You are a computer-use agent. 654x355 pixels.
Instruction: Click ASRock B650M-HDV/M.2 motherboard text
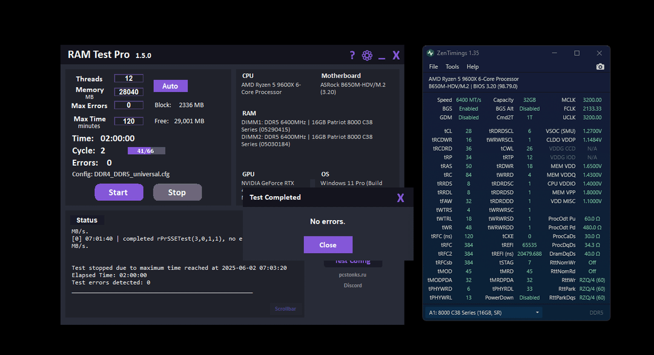tap(353, 88)
